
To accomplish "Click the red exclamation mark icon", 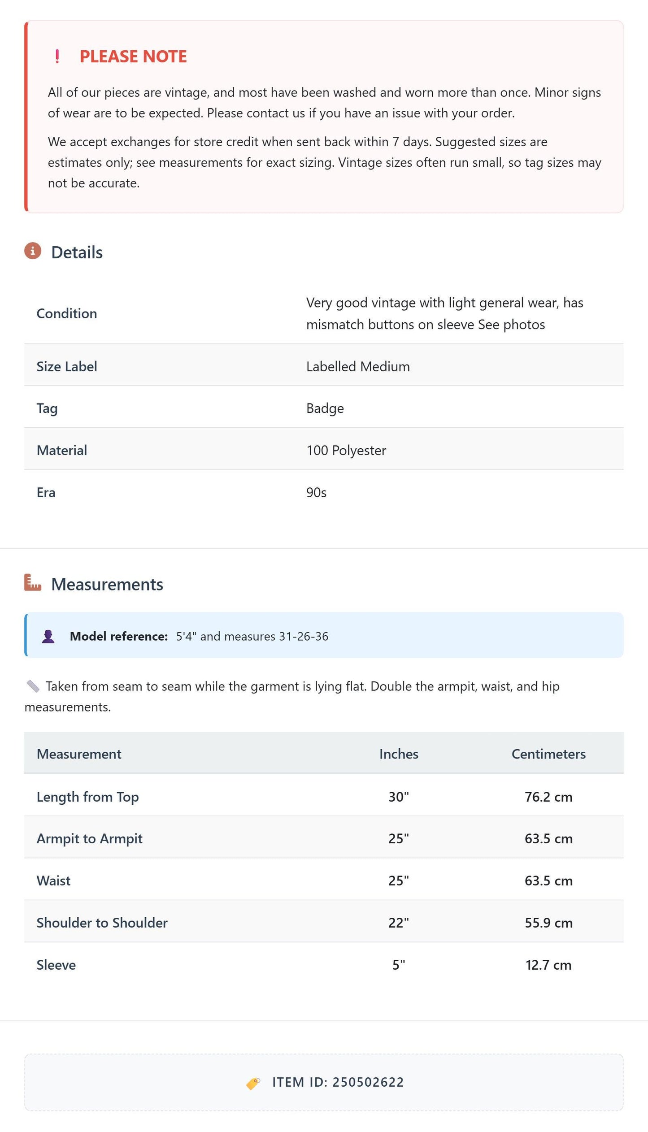I will coord(57,56).
